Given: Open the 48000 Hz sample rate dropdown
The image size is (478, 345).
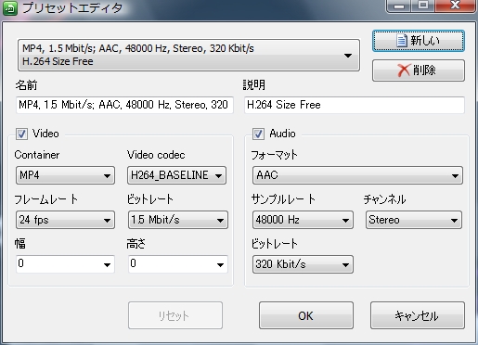Looking at the screenshot, I should tap(303, 220).
